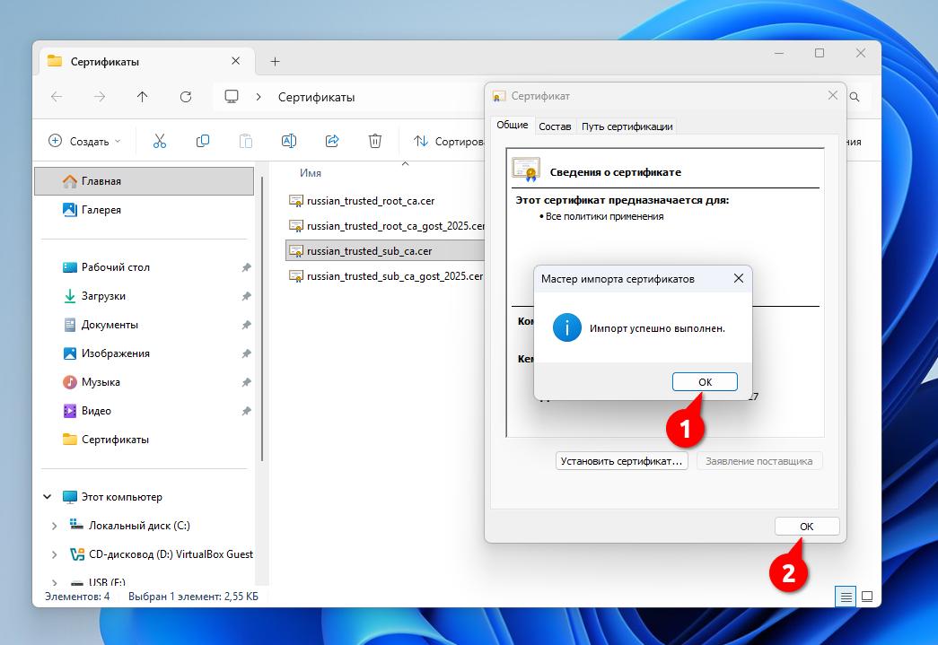Image resolution: width=938 pixels, height=645 pixels.
Task: Expand Локальный диск (C:) node
Action: point(55,526)
